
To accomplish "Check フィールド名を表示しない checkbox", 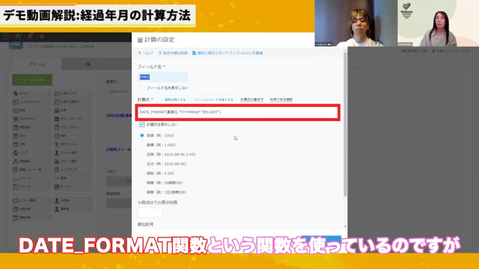I will [141, 88].
